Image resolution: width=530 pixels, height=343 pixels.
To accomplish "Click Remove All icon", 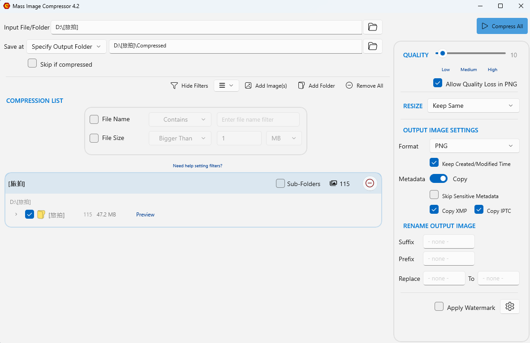I will click(x=349, y=85).
